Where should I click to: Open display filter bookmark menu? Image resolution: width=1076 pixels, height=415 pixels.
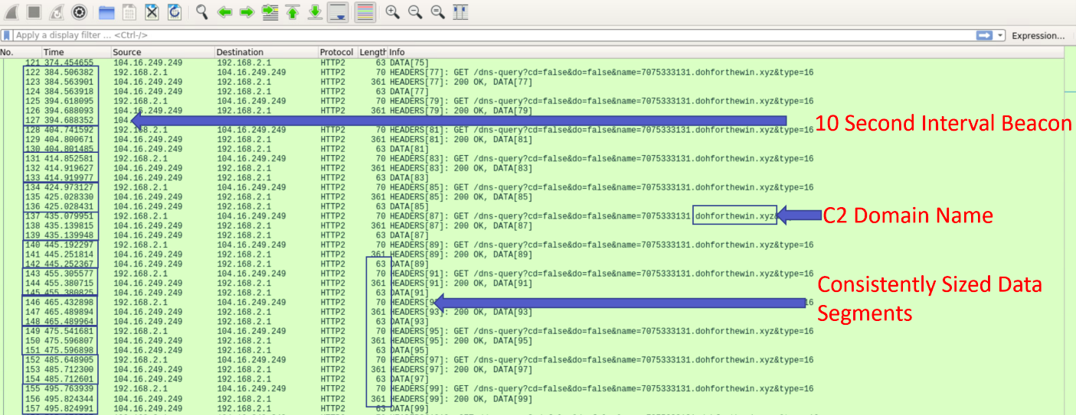[x=7, y=36]
